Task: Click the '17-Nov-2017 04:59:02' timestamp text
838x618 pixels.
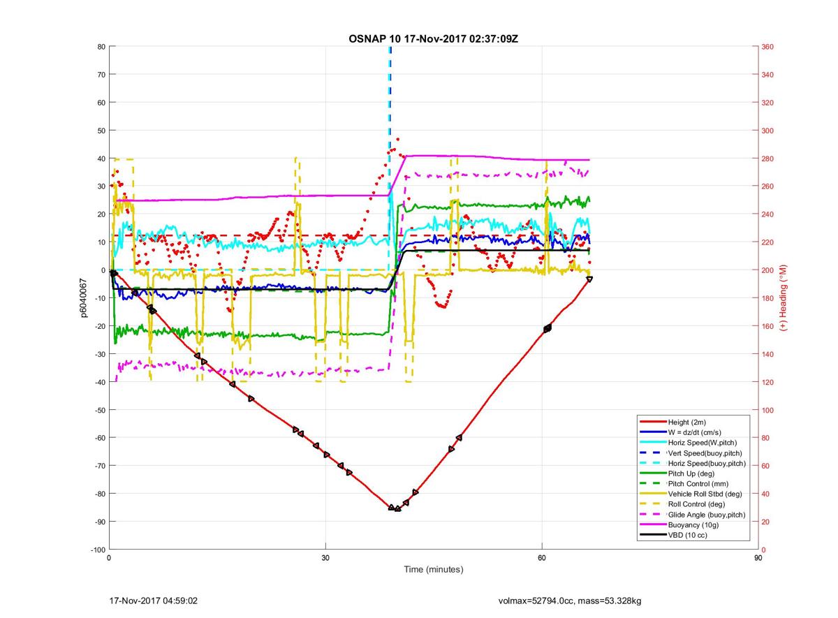Action: [x=154, y=600]
